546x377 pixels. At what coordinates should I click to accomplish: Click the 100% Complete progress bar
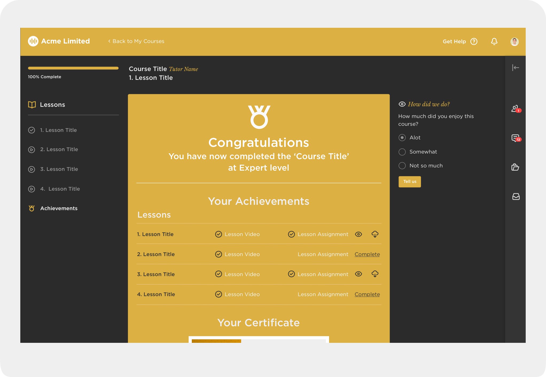pyautogui.click(x=73, y=68)
